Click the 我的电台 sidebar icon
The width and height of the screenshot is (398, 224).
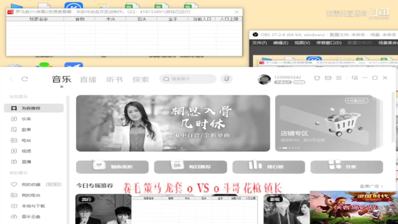pos(14,195)
